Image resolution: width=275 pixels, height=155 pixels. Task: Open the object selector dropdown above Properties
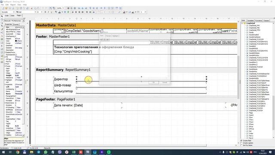(23, 21)
